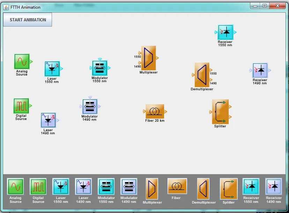Viewport: 289px width, 213px height.
Task: Click the 'FTTH Animation' window title
Action: (x=25, y=7)
